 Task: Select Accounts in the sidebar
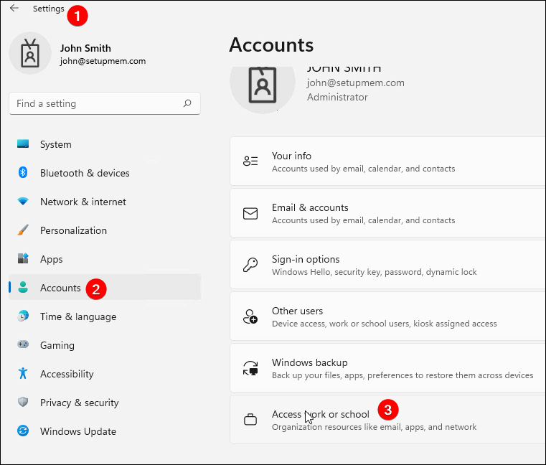pyautogui.click(x=105, y=287)
